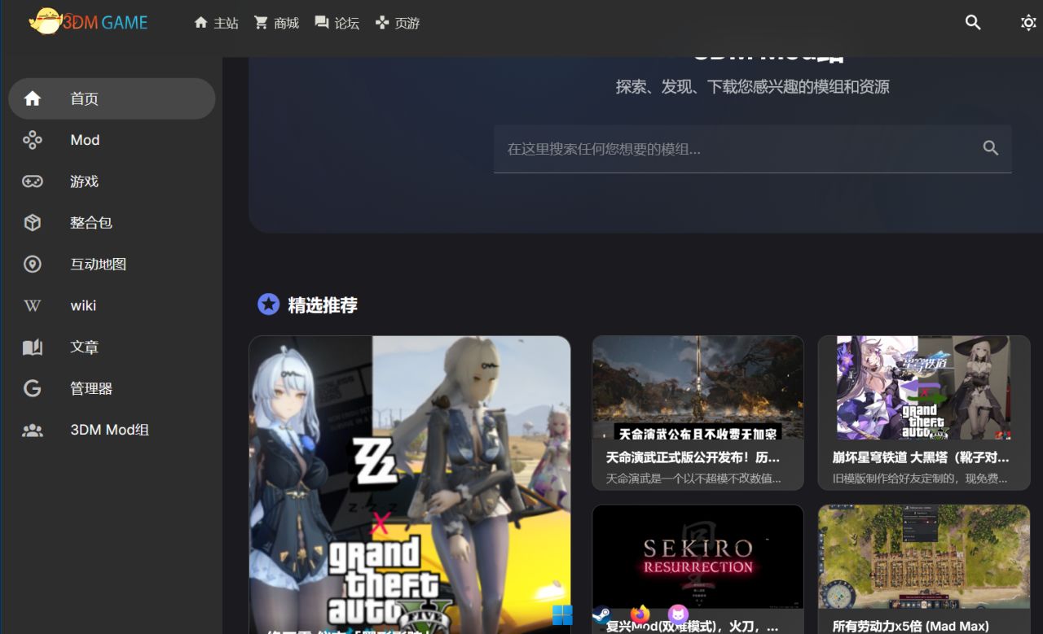Image resolution: width=1043 pixels, height=634 pixels.
Task: Open 管理器 manager from the sidebar
Action: point(112,389)
